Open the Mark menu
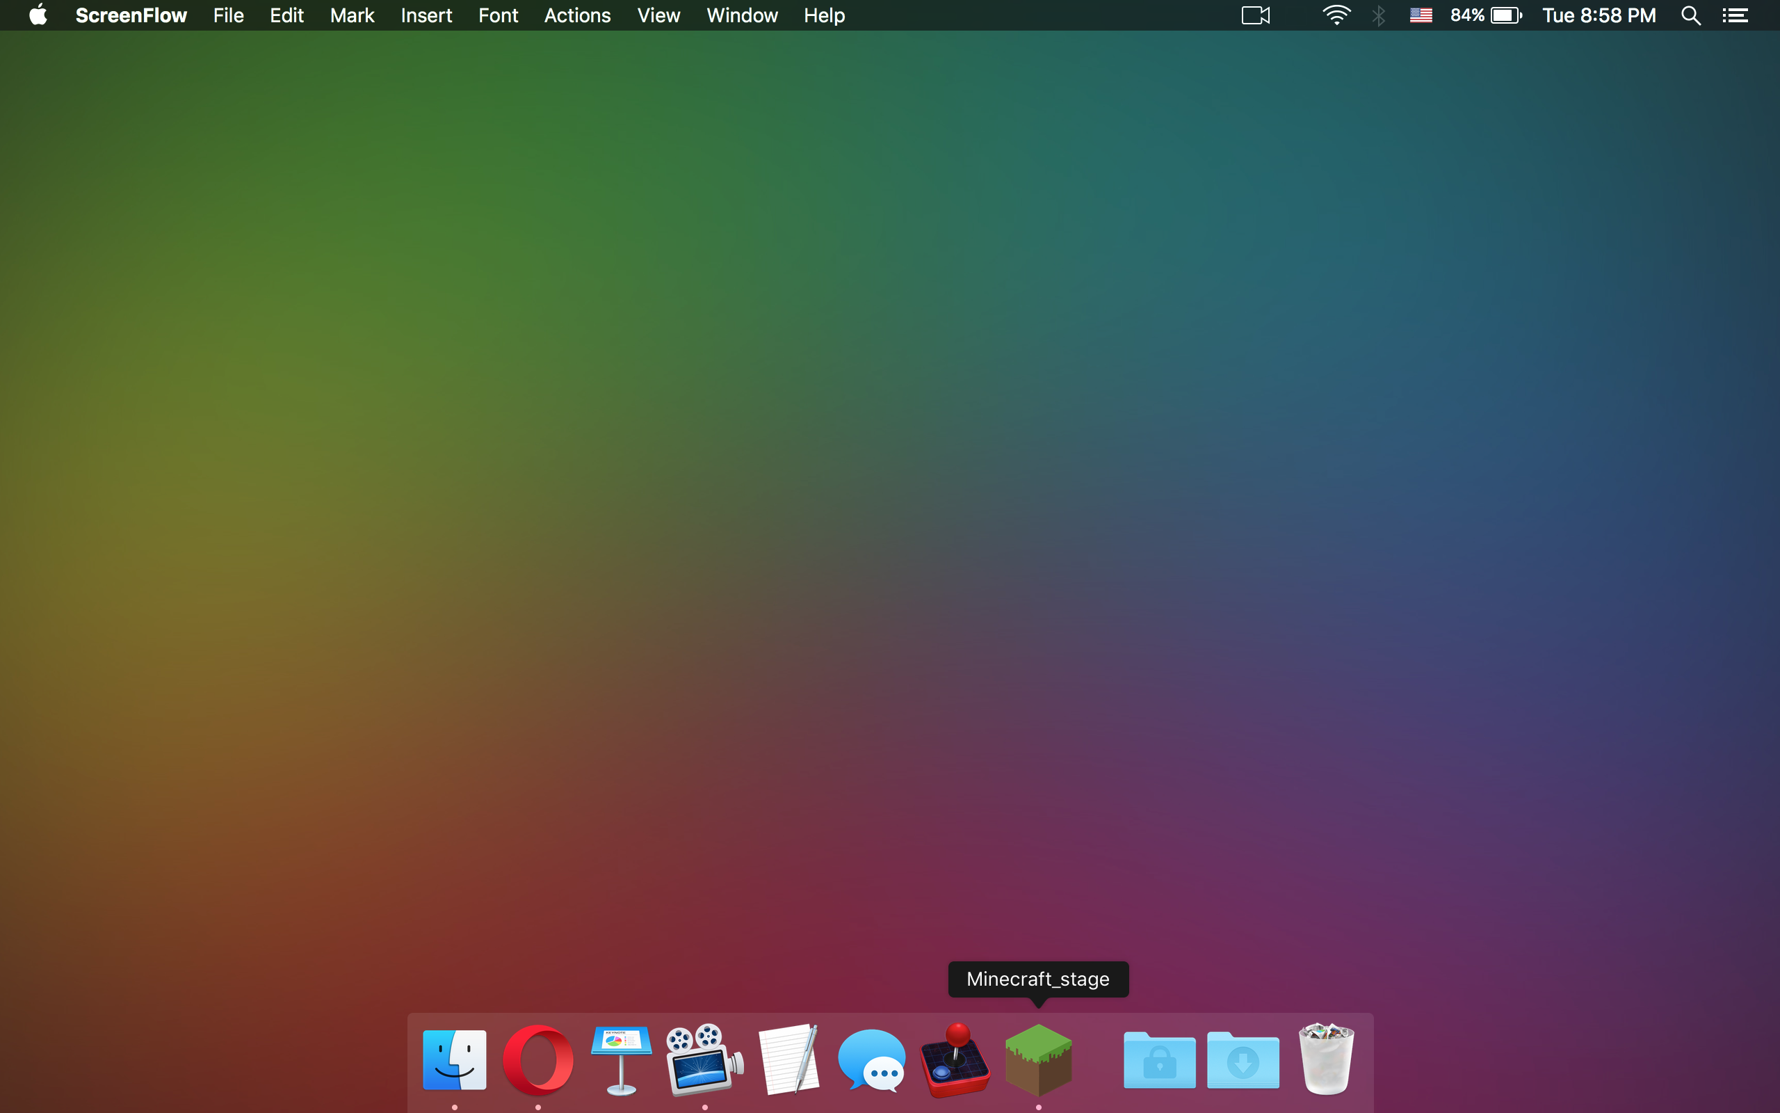This screenshot has height=1113, width=1780. (x=352, y=15)
